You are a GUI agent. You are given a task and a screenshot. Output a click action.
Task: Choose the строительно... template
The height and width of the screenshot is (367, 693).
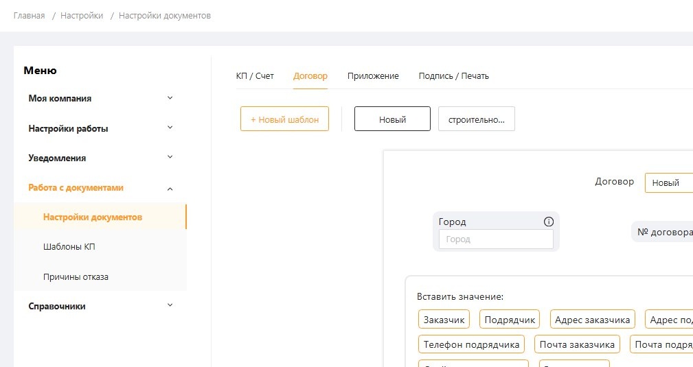click(477, 119)
